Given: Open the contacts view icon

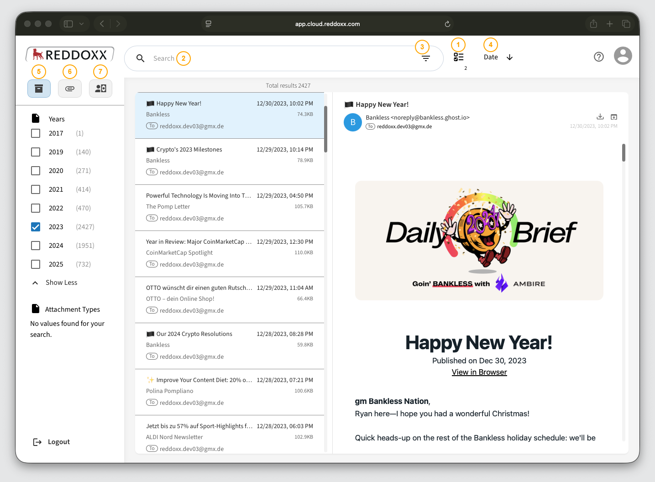Looking at the screenshot, I should (100, 89).
